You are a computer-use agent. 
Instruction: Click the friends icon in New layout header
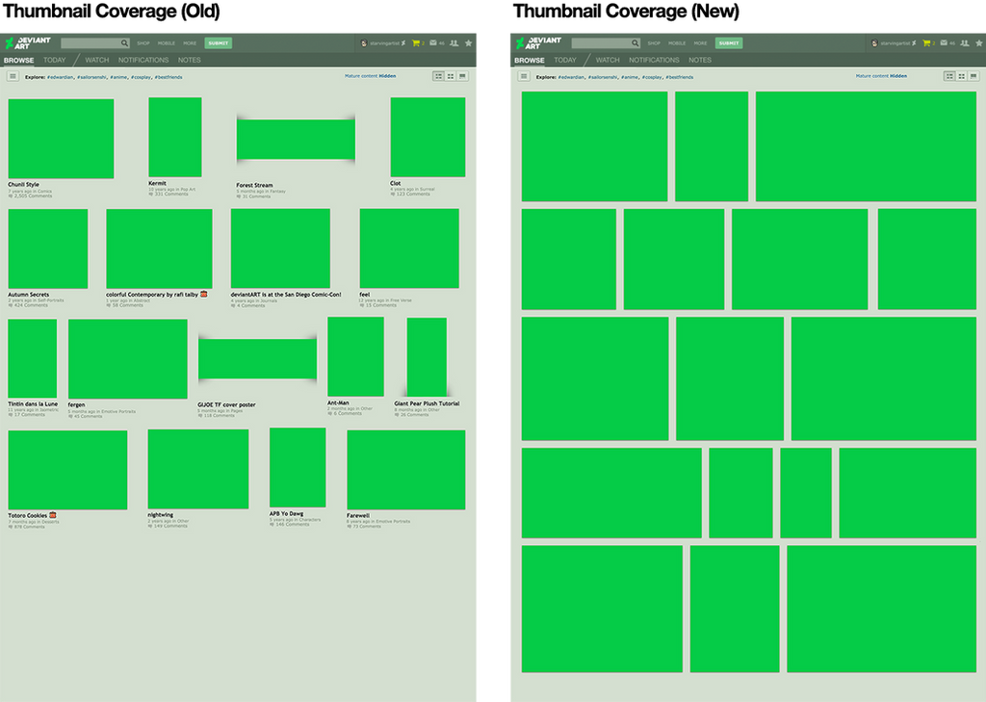pyautogui.click(x=965, y=42)
